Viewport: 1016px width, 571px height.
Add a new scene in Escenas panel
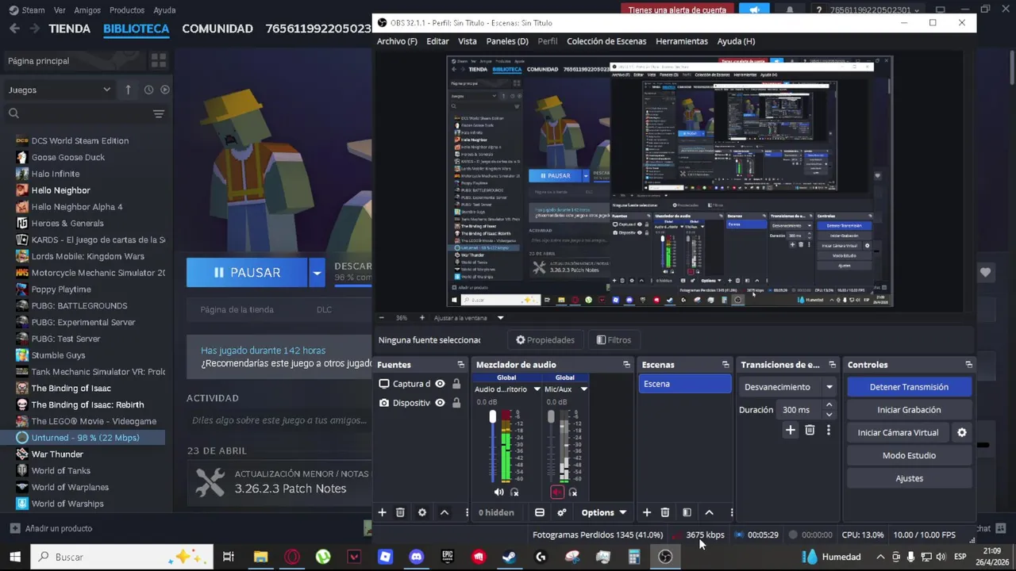coord(646,512)
